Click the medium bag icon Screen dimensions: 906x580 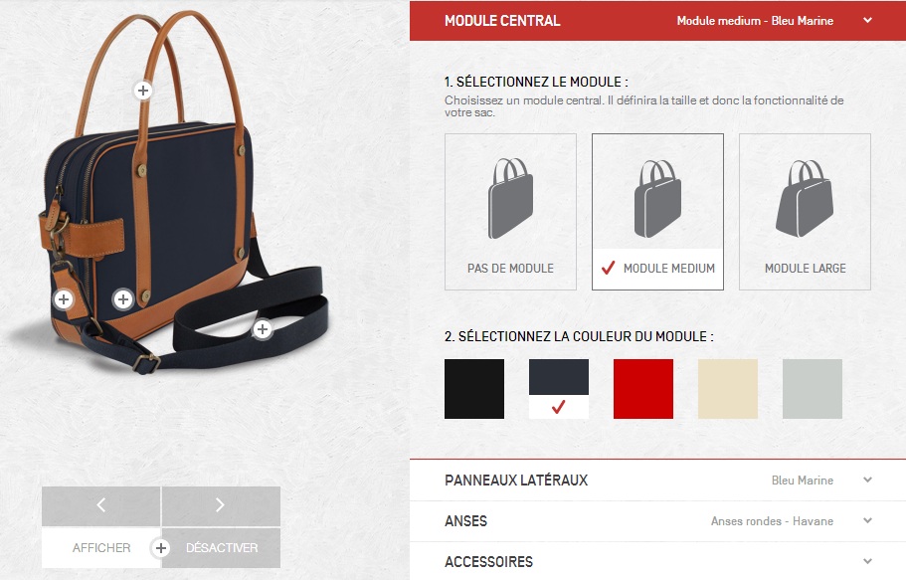tap(657, 198)
